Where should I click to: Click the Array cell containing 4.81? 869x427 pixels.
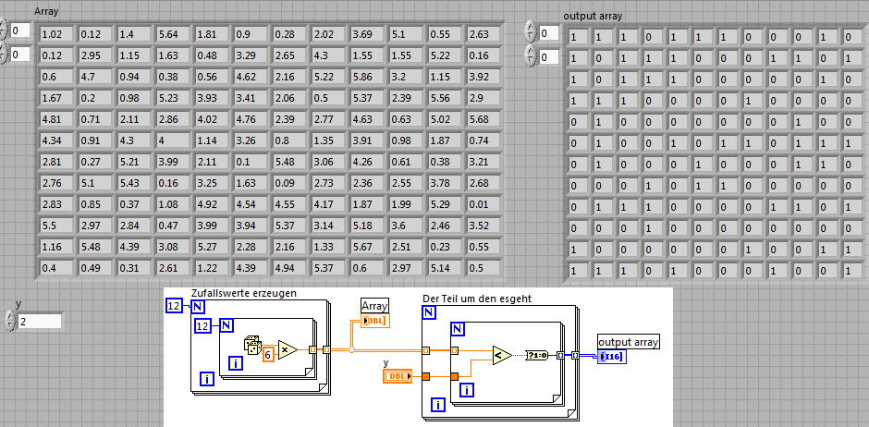pyautogui.click(x=56, y=119)
